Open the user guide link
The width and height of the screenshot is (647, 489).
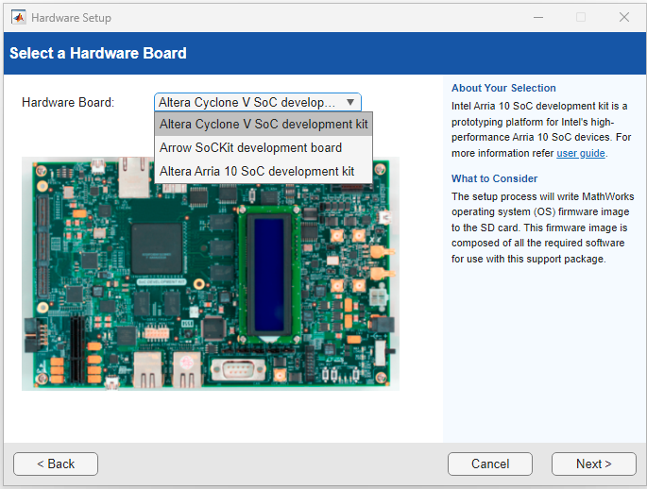click(x=580, y=153)
